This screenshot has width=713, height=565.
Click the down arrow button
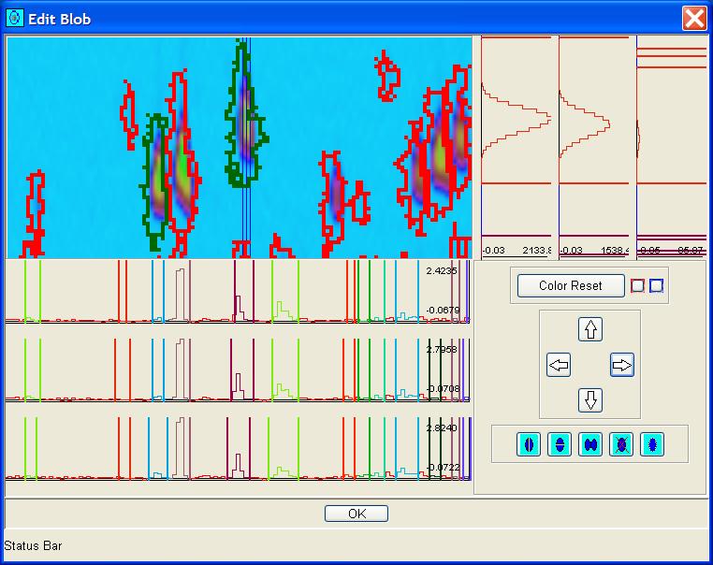coord(590,400)
